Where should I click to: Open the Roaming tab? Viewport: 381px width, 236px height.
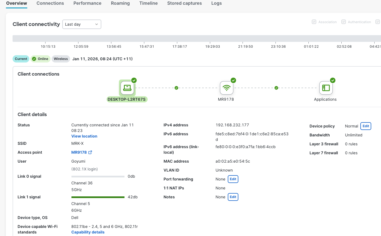[120, 3]
